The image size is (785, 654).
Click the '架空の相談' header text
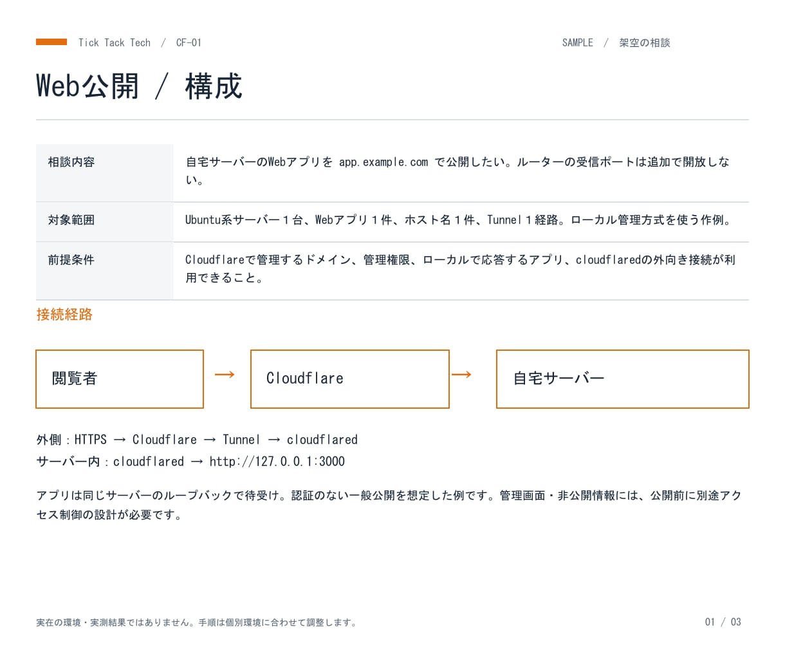pos(645,42)
